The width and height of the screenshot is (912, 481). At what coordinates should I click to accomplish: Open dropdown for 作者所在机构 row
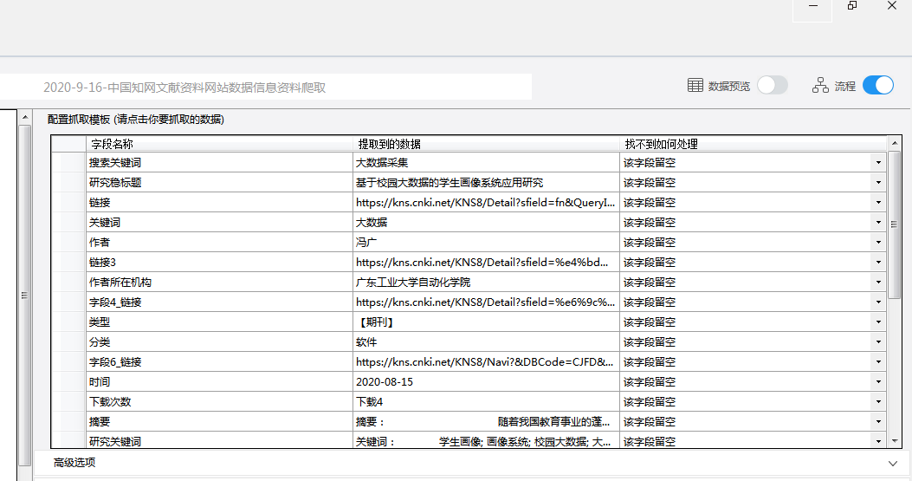pos(878,282)
